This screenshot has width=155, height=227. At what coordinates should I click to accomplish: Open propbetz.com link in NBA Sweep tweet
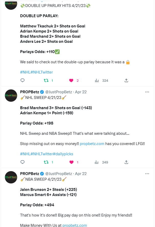(x=75, y=225)
